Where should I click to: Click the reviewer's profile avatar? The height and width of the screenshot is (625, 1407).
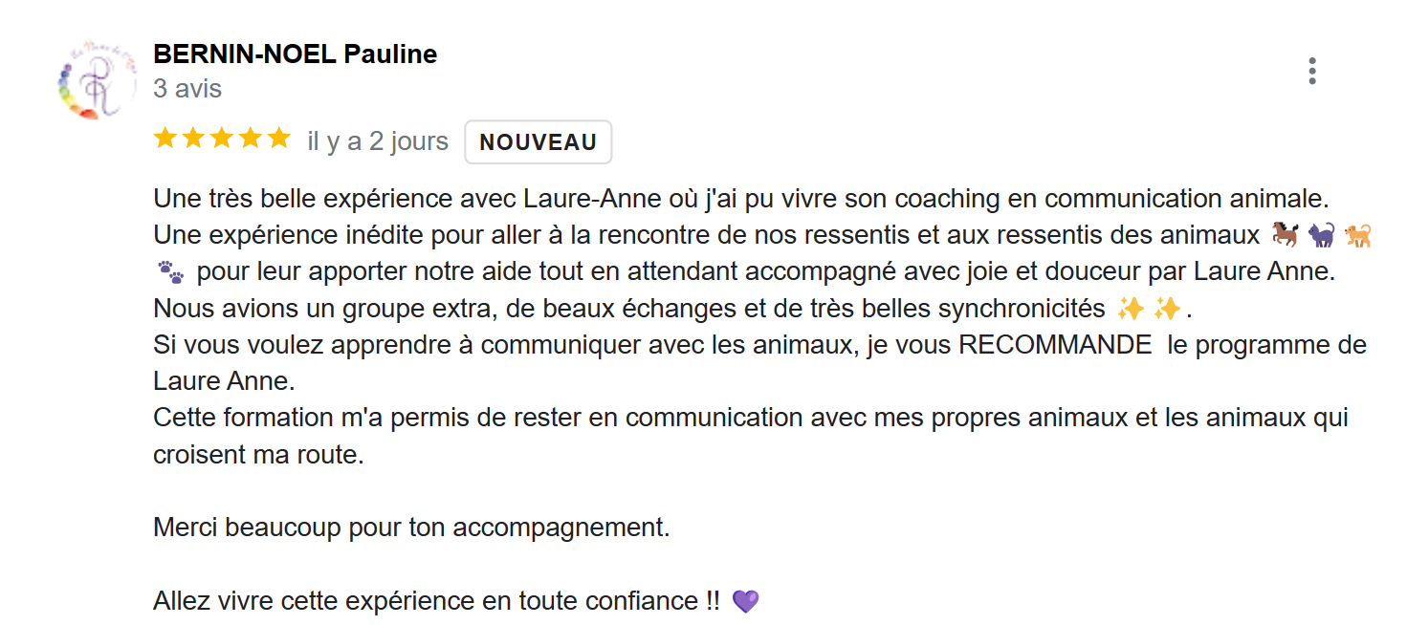coord(93,80)
